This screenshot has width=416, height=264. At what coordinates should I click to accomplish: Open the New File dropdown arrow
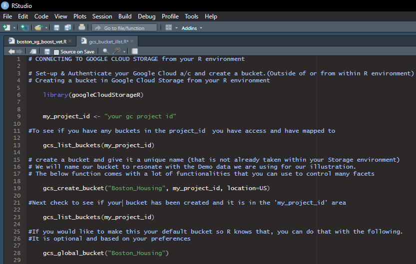[x=14, y=28]
